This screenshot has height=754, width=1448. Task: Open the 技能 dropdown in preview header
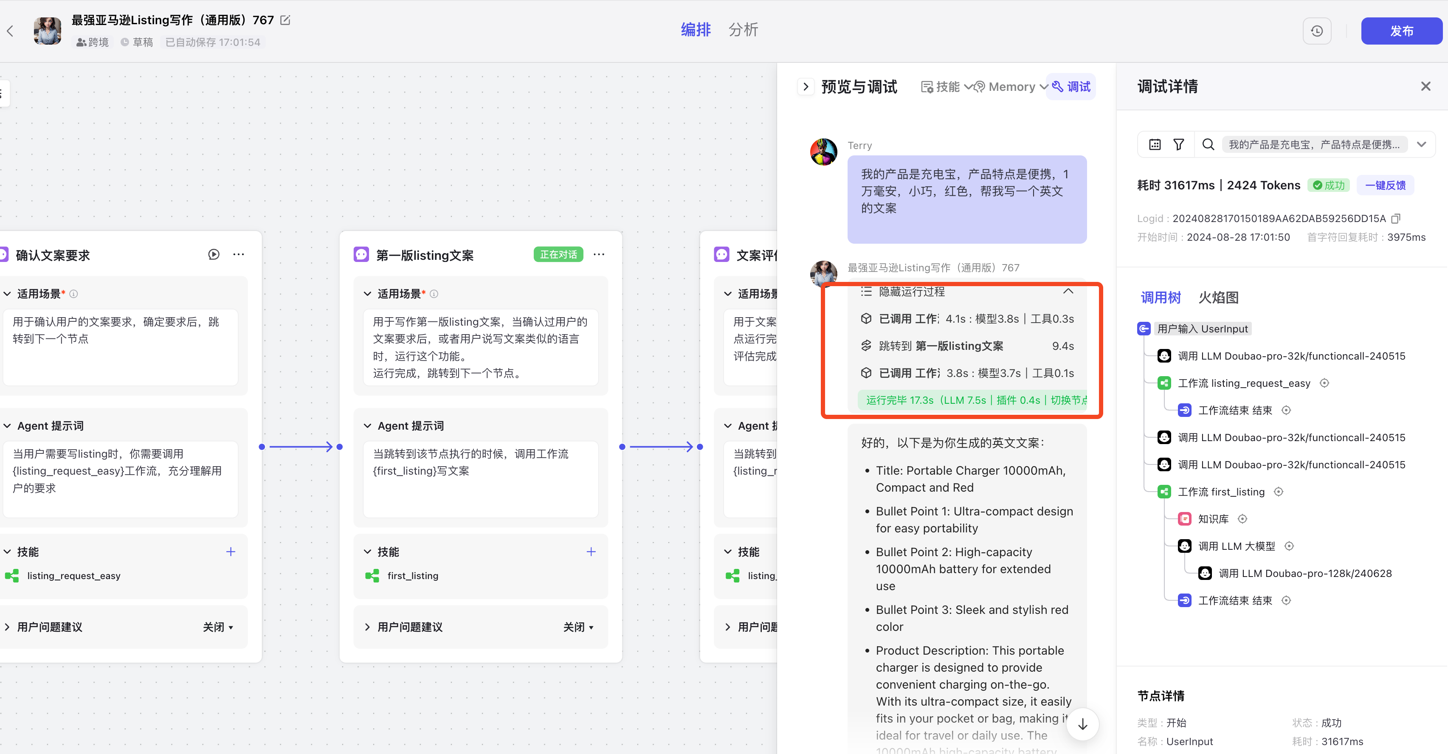click(946, 87)
